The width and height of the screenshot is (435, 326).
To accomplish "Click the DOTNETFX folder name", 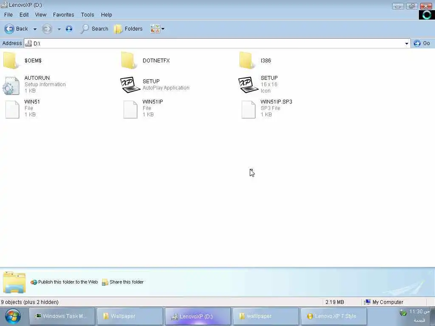I will click(156, 60).
